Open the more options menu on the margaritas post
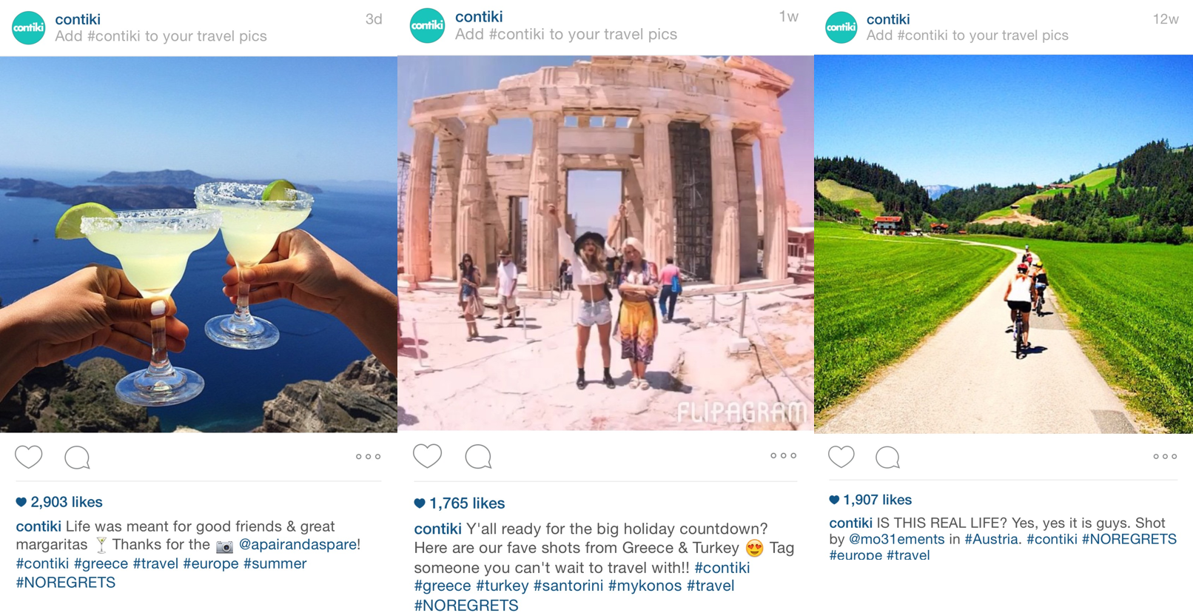 click(x=368, y=457)
